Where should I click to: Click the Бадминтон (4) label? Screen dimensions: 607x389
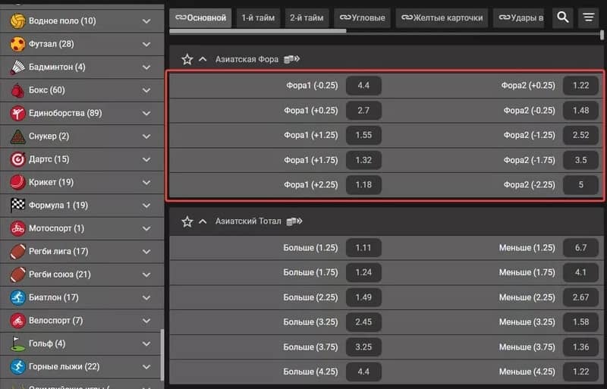(57, 67)
